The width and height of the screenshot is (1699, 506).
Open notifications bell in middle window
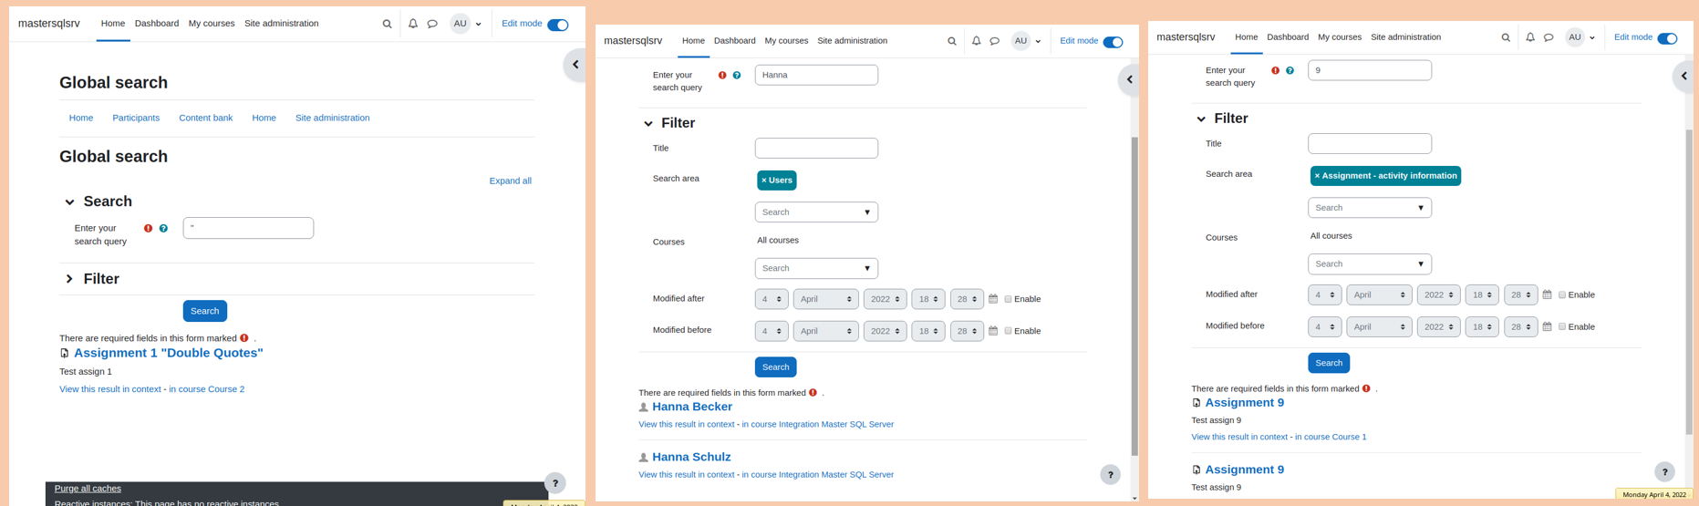coord(977,41)
